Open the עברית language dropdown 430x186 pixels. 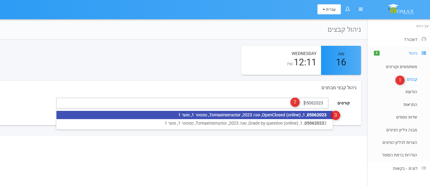click(x=329, y=9)
